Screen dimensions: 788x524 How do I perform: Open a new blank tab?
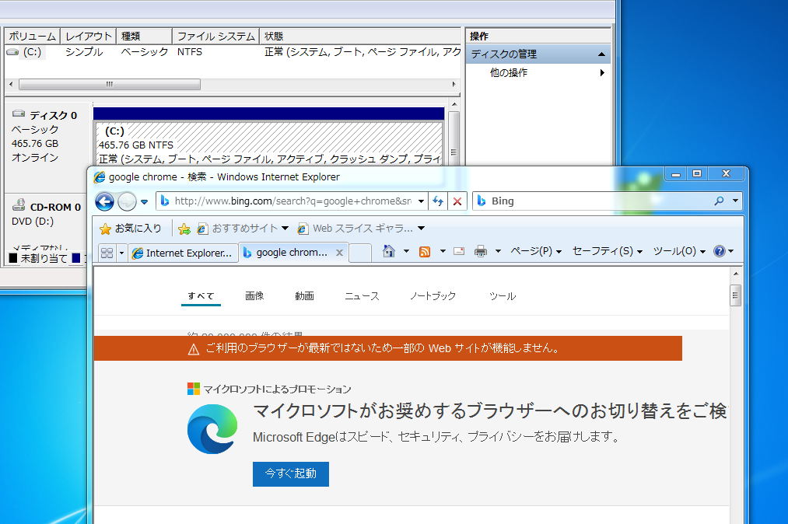point(360,253)
